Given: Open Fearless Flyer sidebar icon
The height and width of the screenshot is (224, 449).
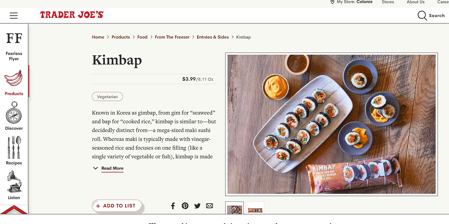Looking at the screenshot, I should [14, 38].
